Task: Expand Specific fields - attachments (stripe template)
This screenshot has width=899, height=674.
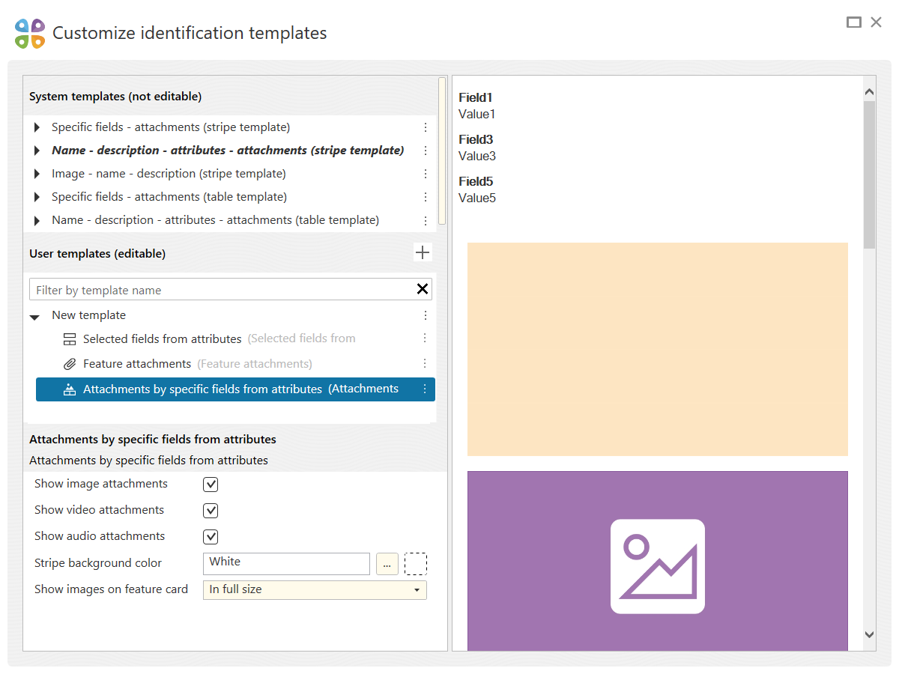Action: point(37,127)
